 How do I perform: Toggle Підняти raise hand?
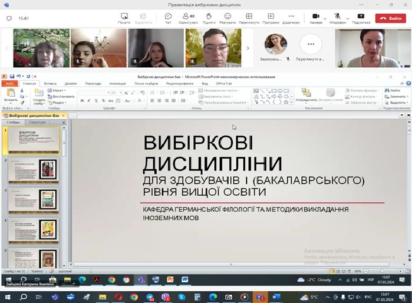(209, 18)
